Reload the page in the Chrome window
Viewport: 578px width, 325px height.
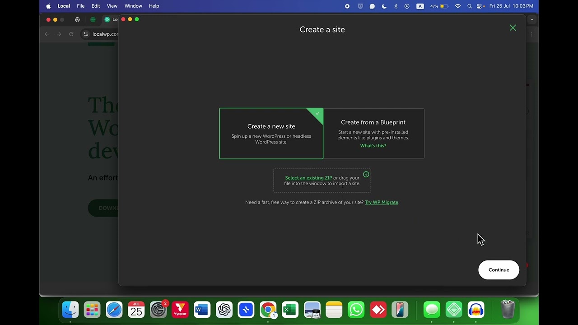(x=71, y=34)
